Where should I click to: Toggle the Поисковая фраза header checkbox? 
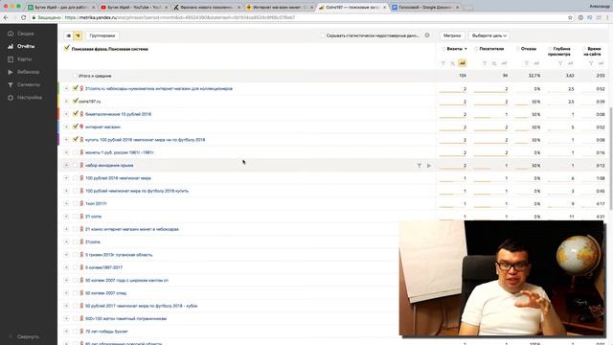click(x=67, y=48)
